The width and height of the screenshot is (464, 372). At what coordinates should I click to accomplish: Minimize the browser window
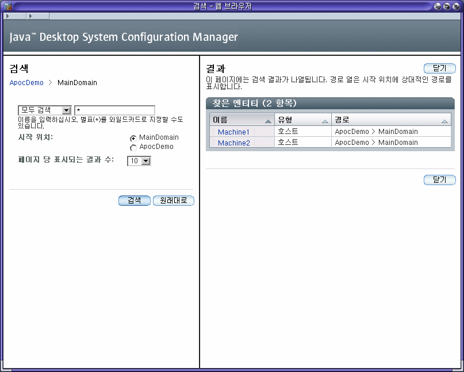tap(438, 6)
